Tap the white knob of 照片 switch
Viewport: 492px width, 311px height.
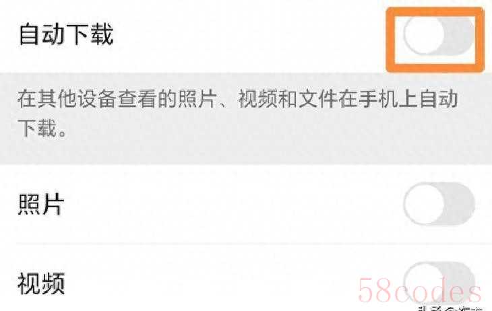pos(424,204)
